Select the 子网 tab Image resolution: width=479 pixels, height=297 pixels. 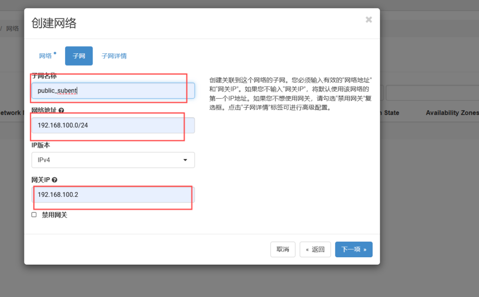pos(79,56)
